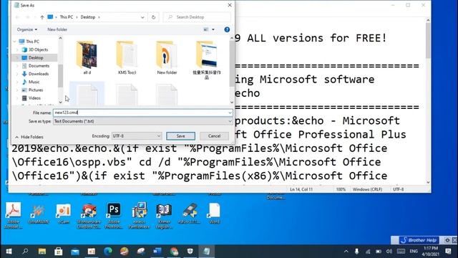Image resolution: width=458 pixels, height=258 pixels.
Task: Open the view options dropdown arrow
Action: pyautogui.click(x=213, y=29)
